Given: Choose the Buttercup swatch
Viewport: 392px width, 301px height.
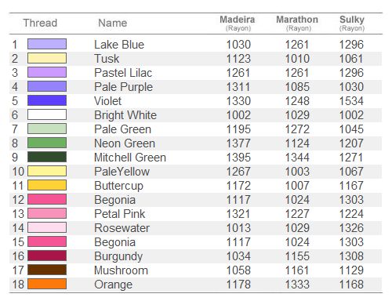Looking at the screenshot, I should coord(47,185).
